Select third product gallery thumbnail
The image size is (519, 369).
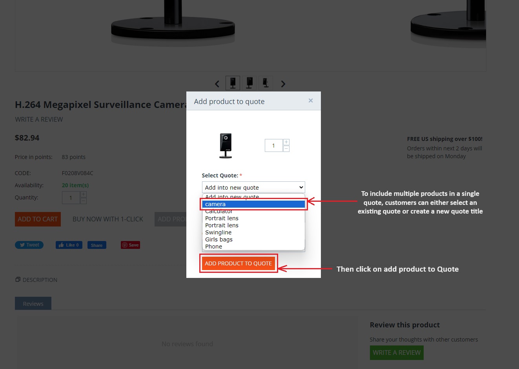[266, 83]
